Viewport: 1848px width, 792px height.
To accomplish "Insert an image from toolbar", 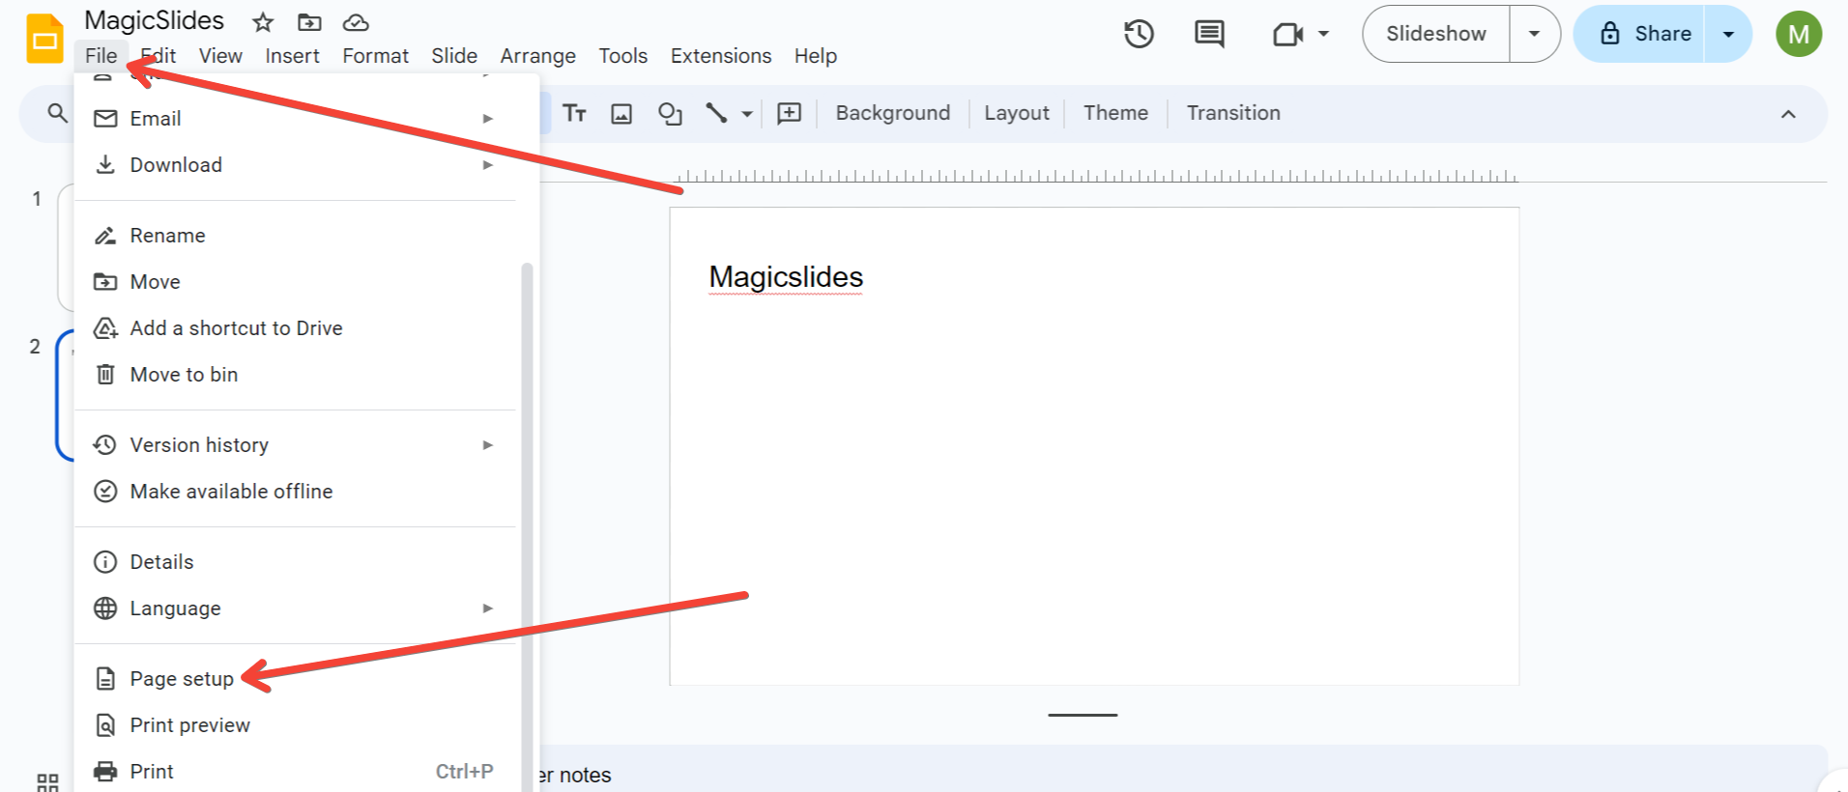I will [x=621, y=114].
